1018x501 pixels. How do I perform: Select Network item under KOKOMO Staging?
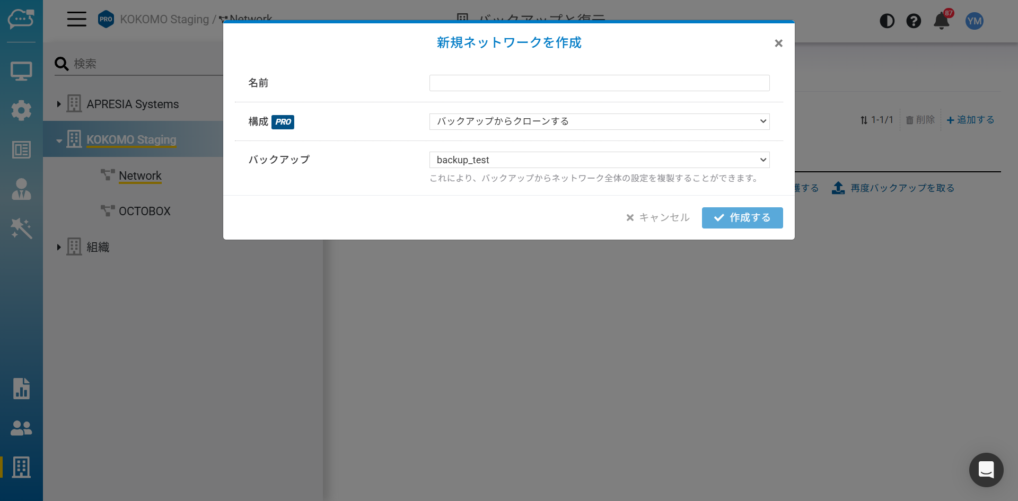(140, 175)
